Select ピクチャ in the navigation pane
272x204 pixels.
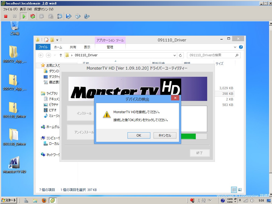pos(51,105)
